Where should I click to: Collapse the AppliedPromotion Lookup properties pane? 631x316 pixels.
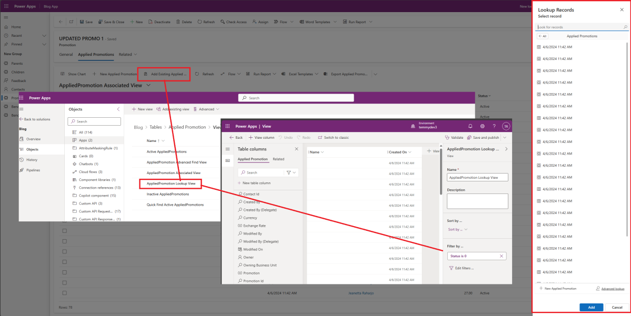point(506,149)
